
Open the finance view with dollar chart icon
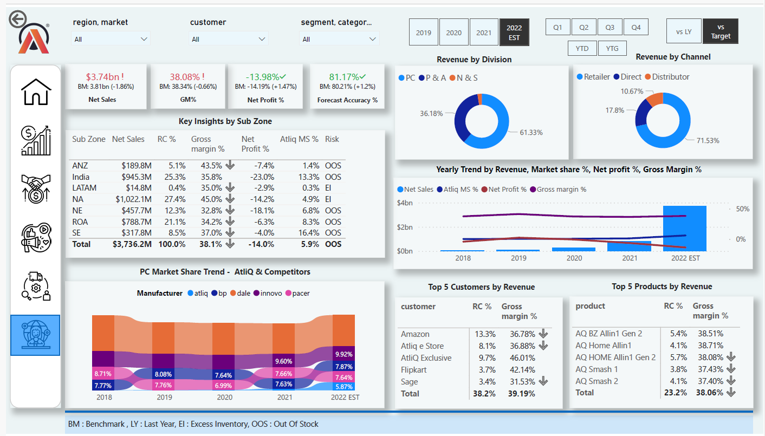coord(35,140)
